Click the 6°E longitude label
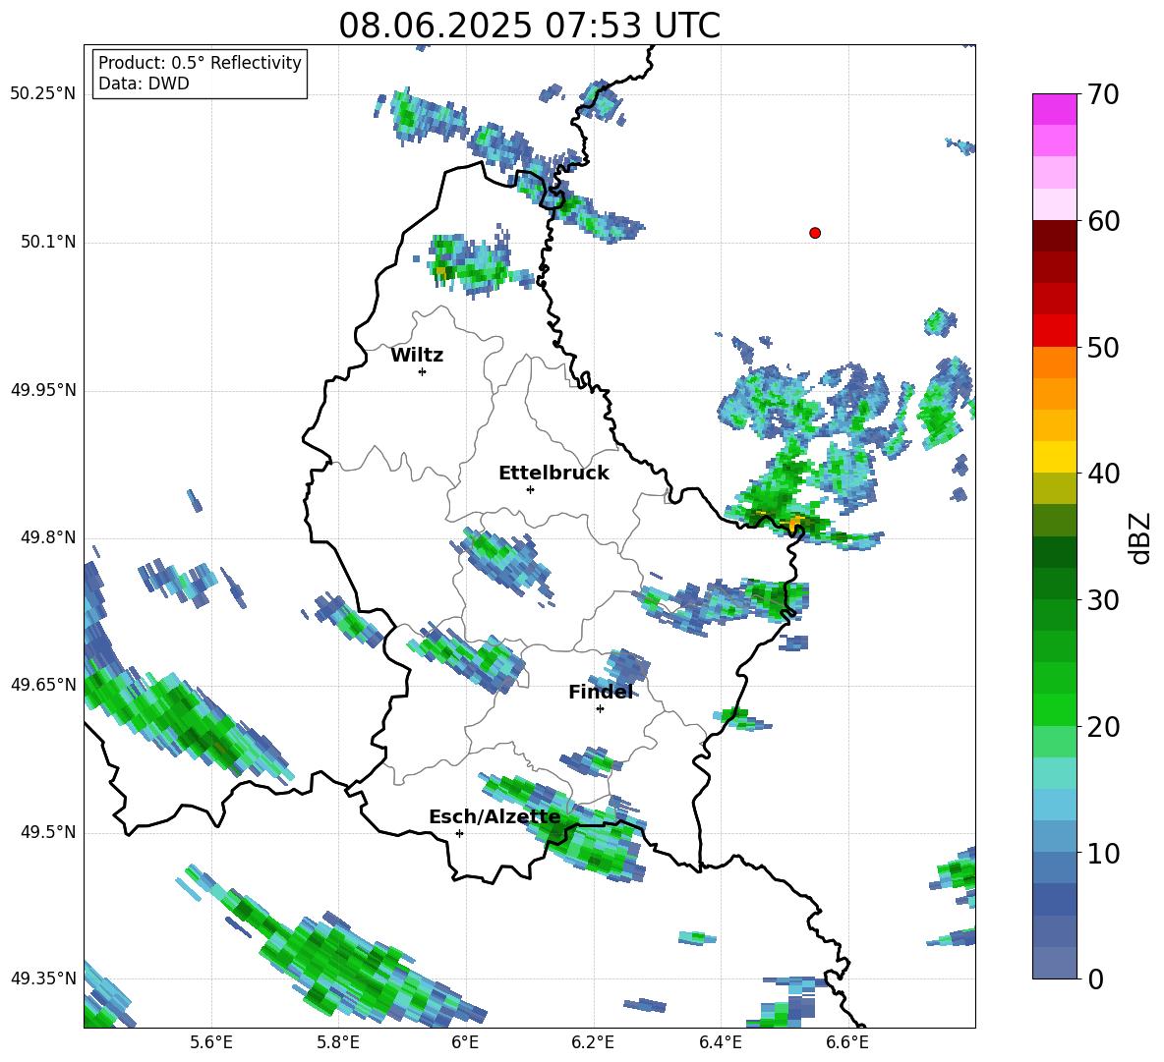This screenshot has height=1062, width=1164. [465, 1042]
